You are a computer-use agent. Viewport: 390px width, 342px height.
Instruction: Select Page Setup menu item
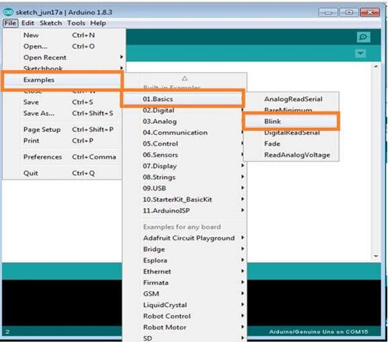[63, 129]
